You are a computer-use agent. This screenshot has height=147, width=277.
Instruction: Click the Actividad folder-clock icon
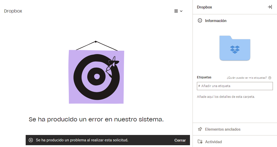tap(200, 142)
